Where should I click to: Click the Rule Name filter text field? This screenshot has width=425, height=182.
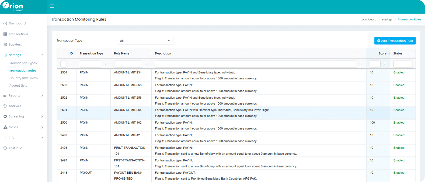tap(128, 64)
